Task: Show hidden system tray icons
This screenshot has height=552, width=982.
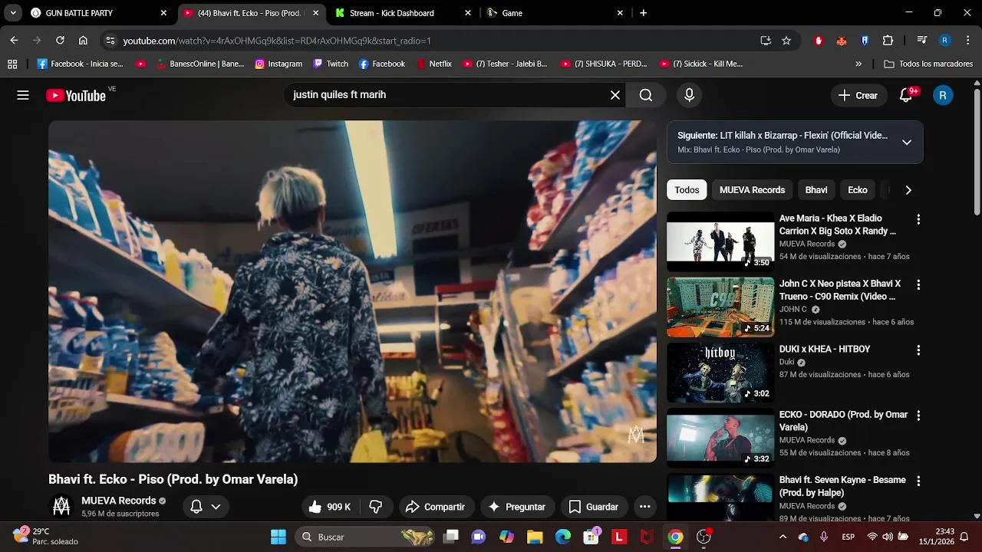Action: click(783, 537)
